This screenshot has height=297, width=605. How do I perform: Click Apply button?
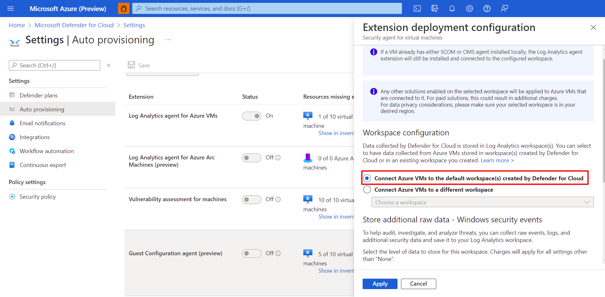click(380, 284)
